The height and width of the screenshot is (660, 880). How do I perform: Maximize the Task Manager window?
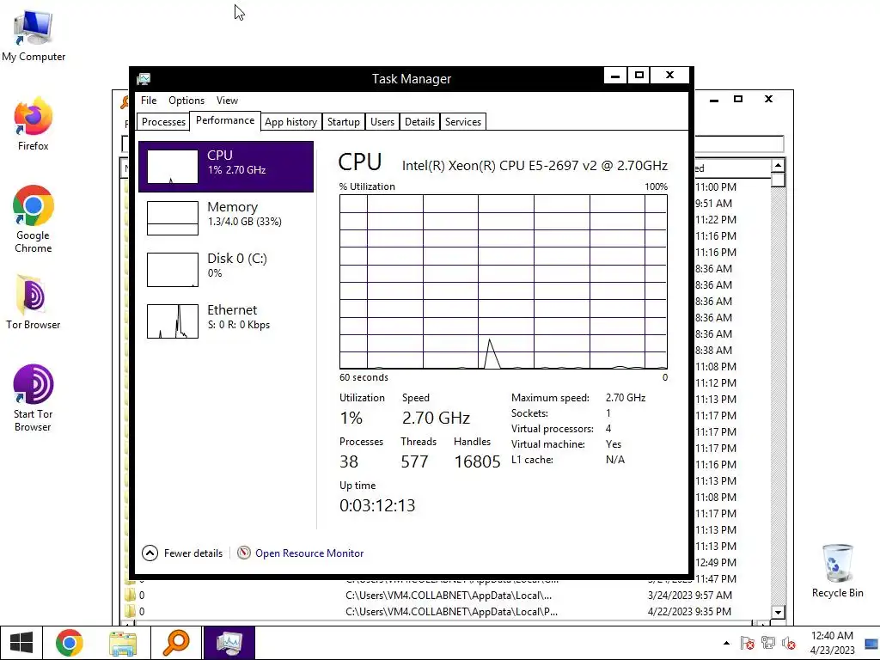point(639,76)
